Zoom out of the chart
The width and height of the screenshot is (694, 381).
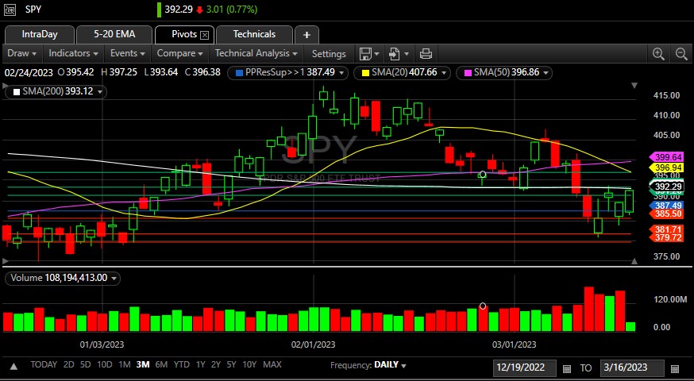(681, 54)
